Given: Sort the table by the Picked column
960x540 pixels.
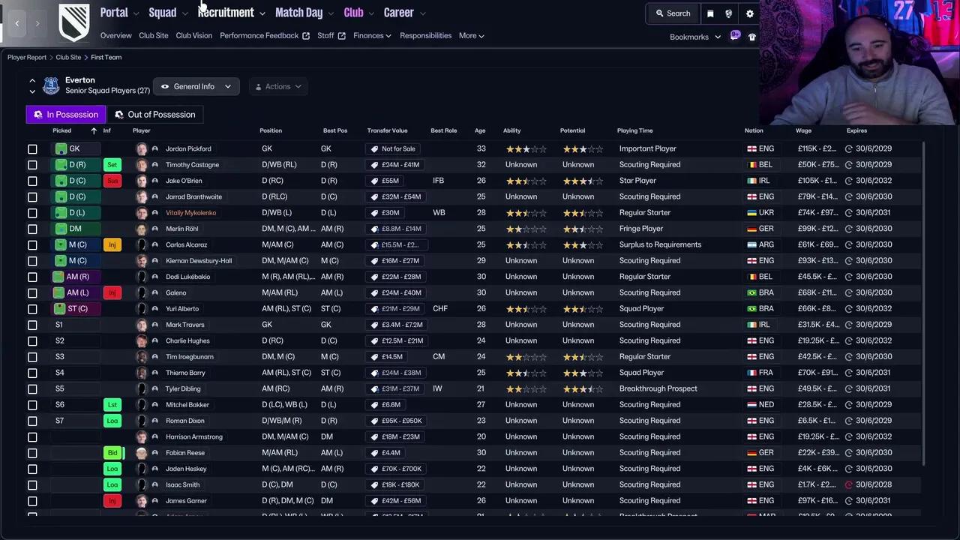Looking at the screenshot, I should [x=61, y=130].
